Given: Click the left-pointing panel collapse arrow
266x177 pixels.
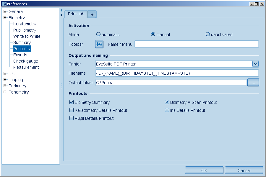Looking at the screenshot, I should [x=61, y=10].
